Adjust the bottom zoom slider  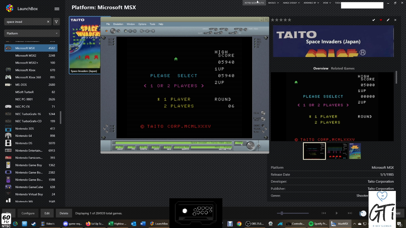[x=282, y=213]
